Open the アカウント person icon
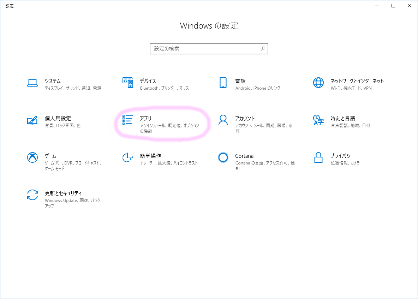 click(223, 120)
